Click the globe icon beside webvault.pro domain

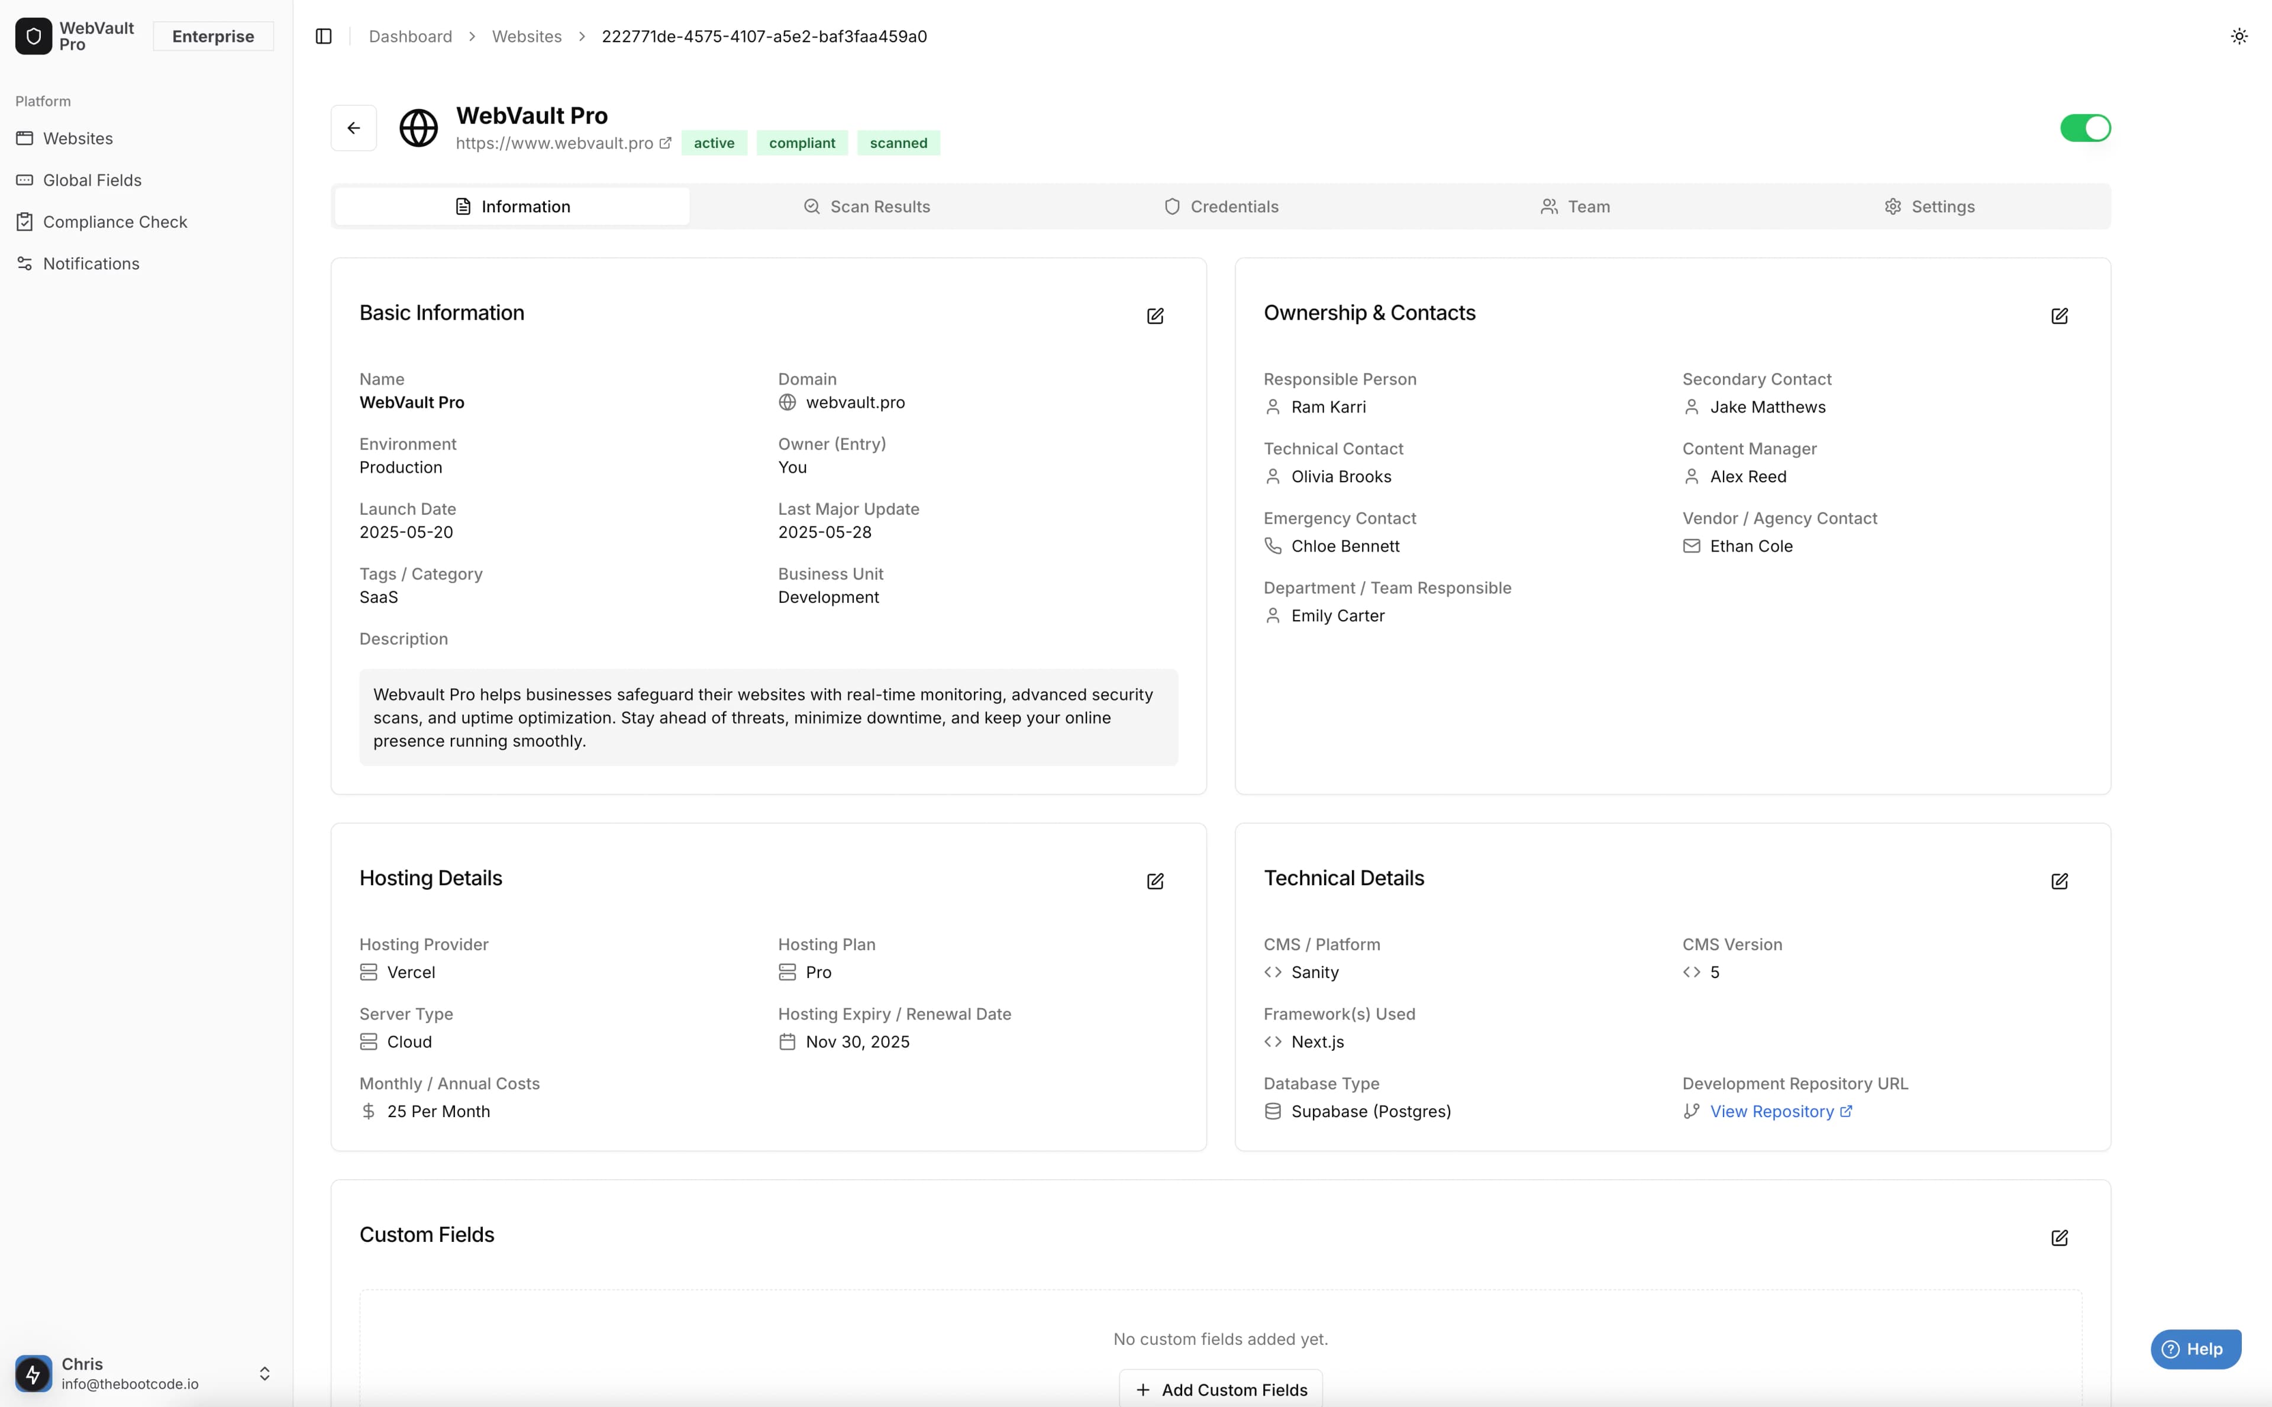[x=787, y=403]
